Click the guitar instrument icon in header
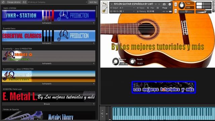The height and width of the screenshot is (121, 215). [105, 10]
